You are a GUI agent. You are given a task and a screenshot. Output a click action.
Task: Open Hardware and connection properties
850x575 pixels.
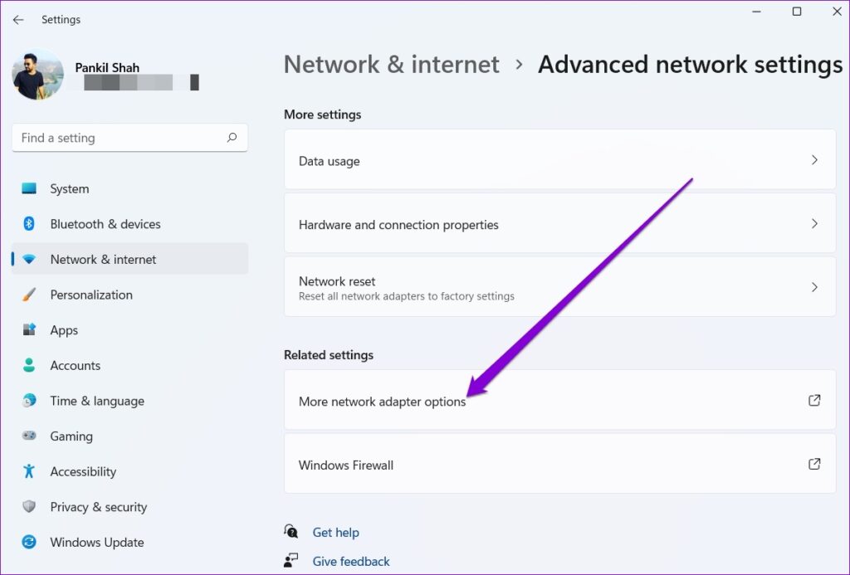pyautogui.click(x=559, y=224)
